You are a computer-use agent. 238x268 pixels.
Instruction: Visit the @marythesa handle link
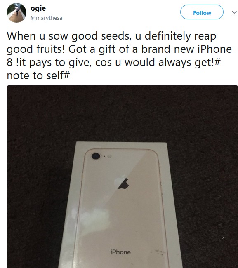[46, 18]
